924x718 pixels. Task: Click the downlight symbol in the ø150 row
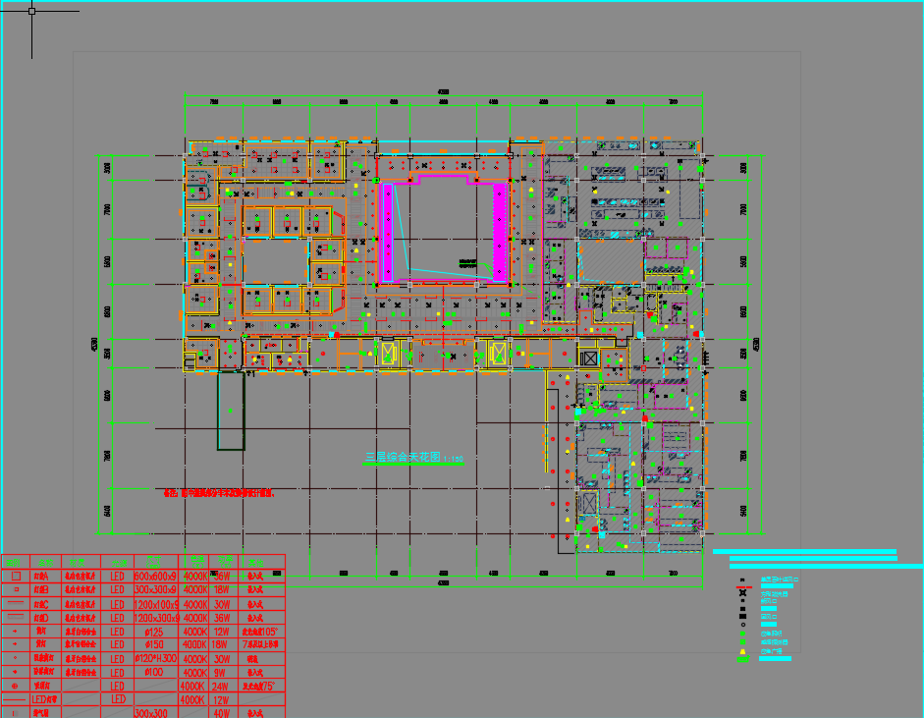tap(16, 644)
